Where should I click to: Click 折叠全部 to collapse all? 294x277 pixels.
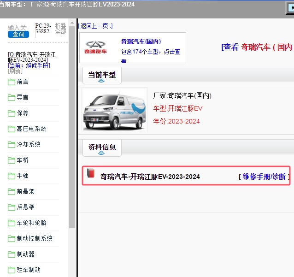click(60, 29)
